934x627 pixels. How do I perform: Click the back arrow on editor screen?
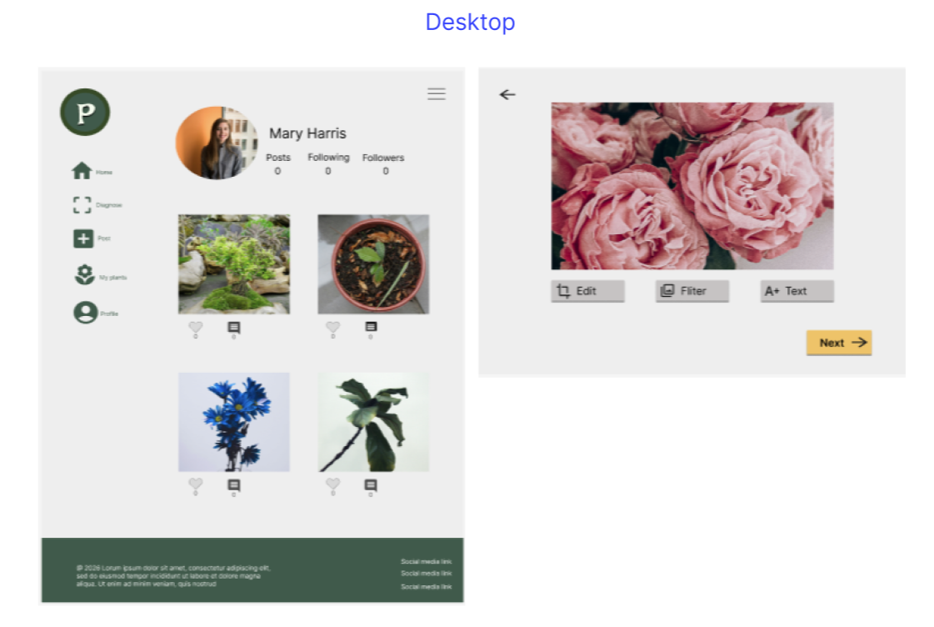507,94
